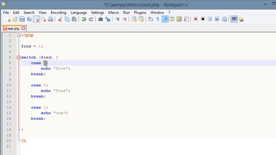
Task: Click the "case 4:" text
Action: coord(39,85)
